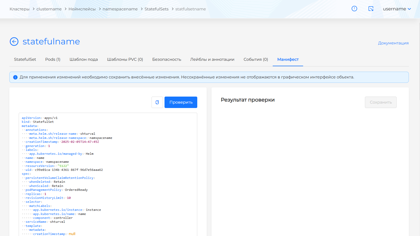
Task: Open the Документация link
Action: (393, 43)
